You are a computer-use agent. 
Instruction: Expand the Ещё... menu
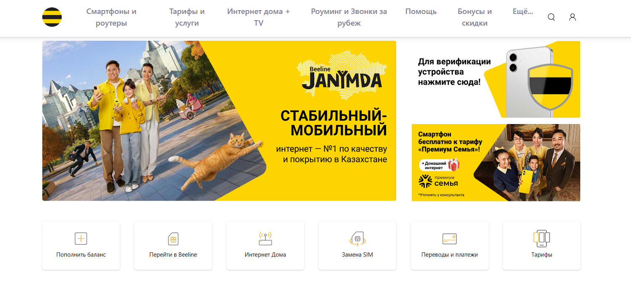coord(523,12)
